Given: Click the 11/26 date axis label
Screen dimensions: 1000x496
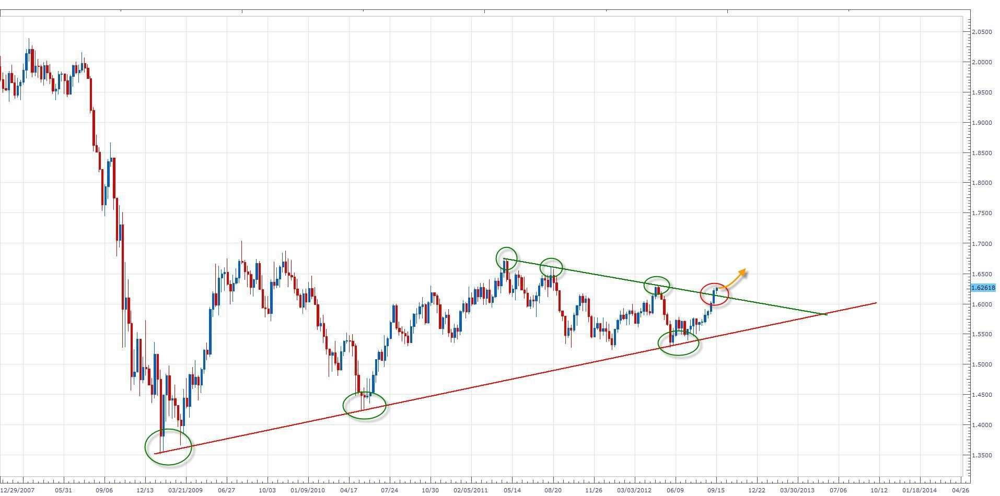Looking at the screenshot, I should pos(594,490).
